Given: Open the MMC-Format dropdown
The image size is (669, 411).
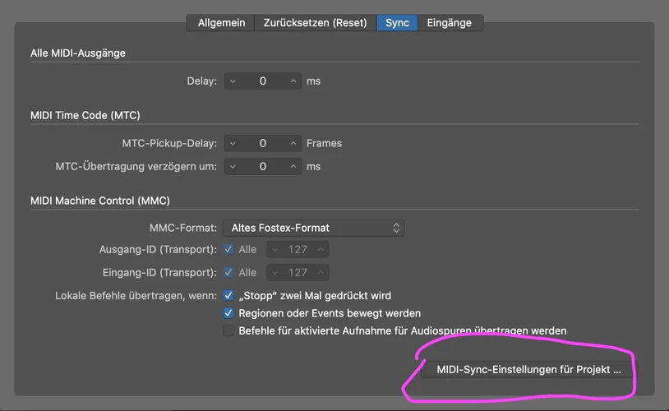Looking at the screenshot, I should [314, 228].
